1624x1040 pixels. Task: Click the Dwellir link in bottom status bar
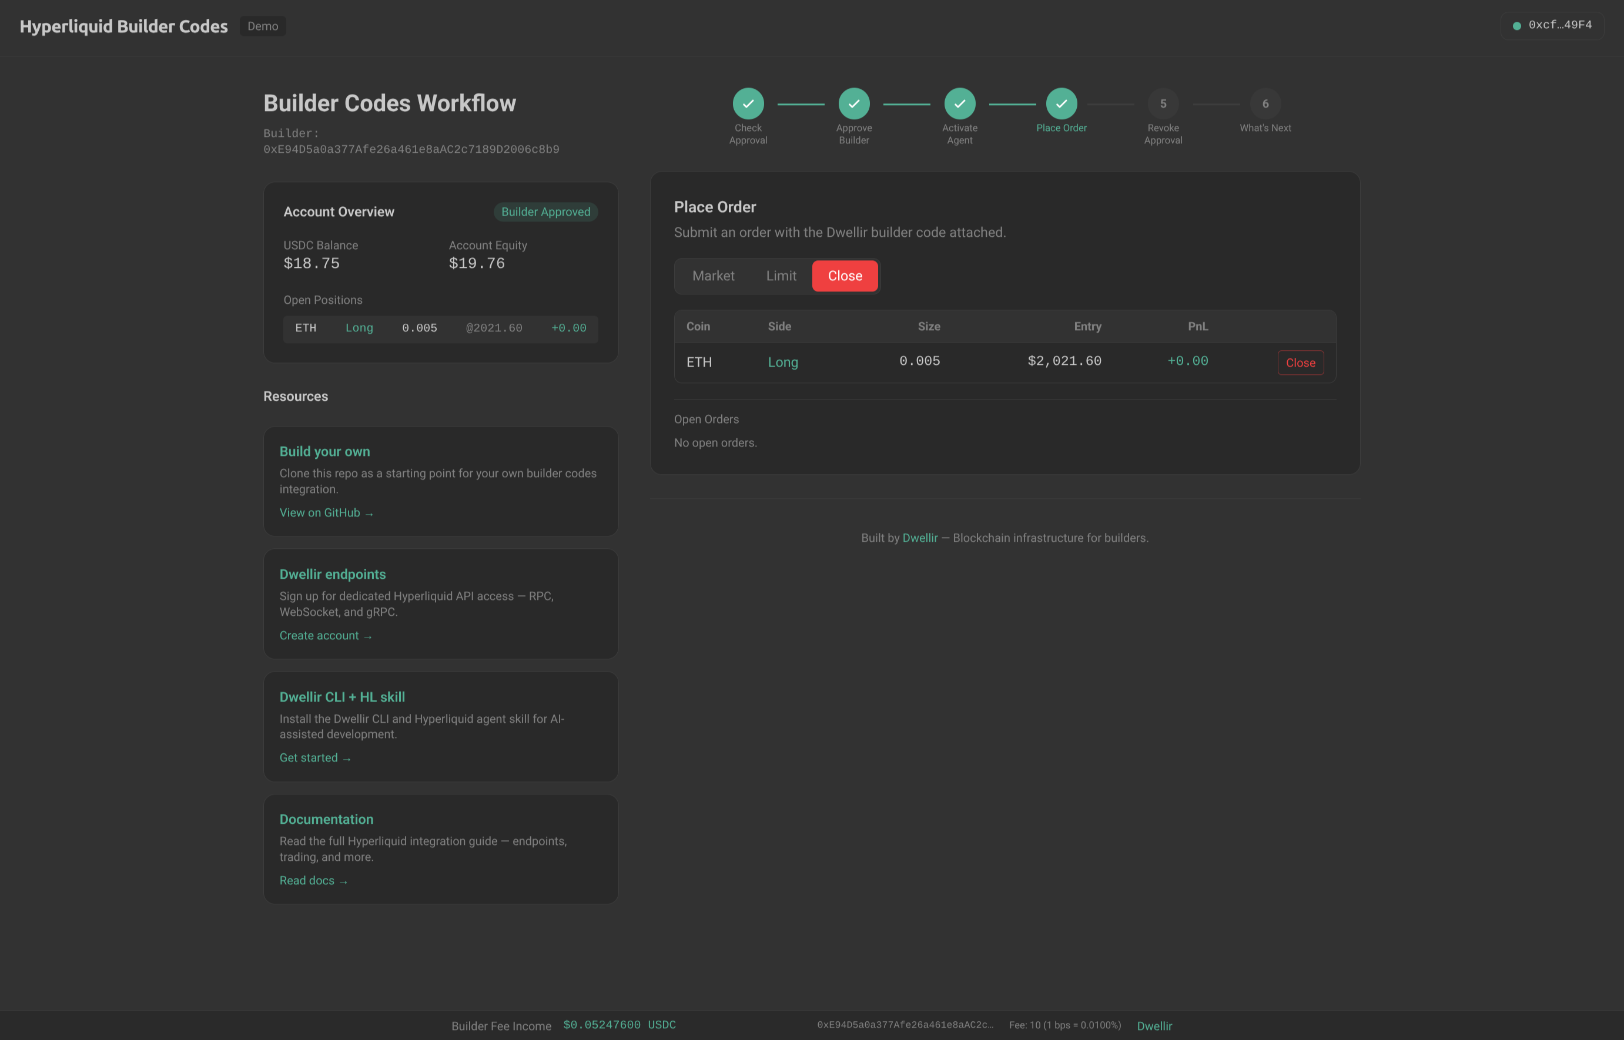1154,1025
